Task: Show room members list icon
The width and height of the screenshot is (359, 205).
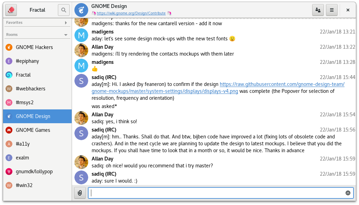Action: pos(318,10)
